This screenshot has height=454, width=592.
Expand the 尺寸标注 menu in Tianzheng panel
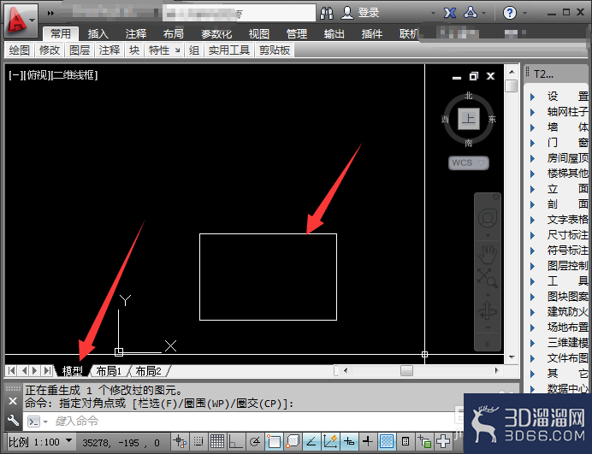coord(559,235)
